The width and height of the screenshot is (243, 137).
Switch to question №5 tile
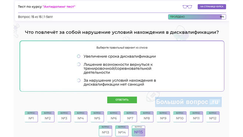(x=97, y=117)
